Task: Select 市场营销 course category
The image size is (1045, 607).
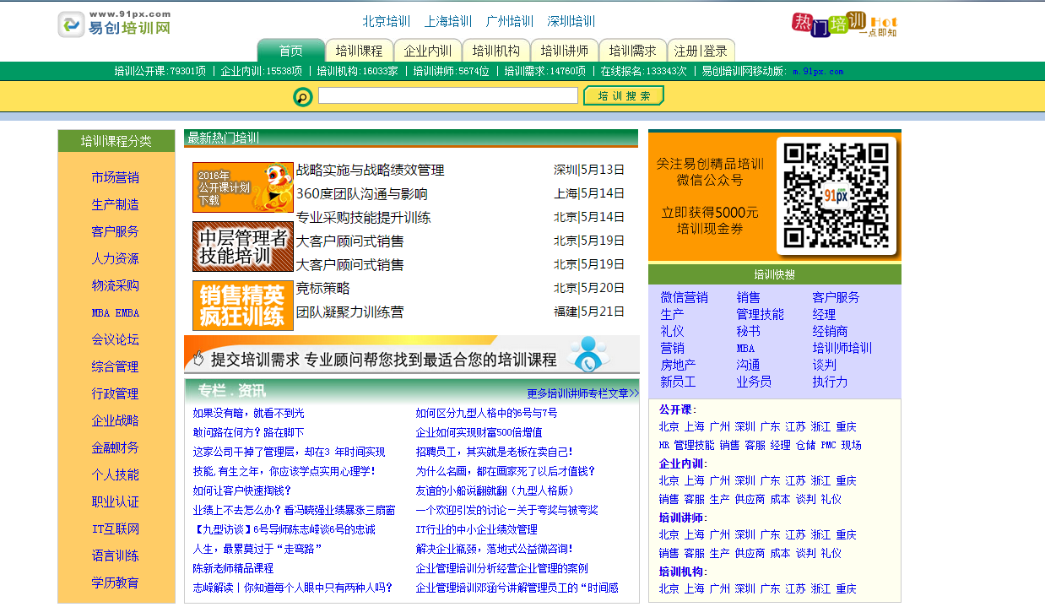Action: tap(116, 177)
